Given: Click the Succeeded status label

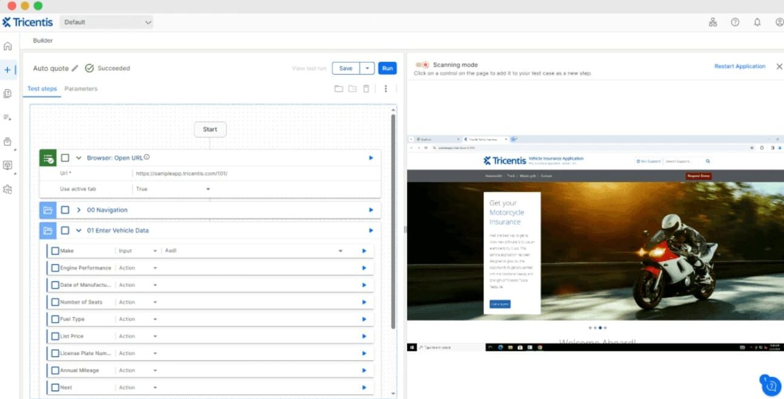Looking at the screenshot, I should (114, 68).
